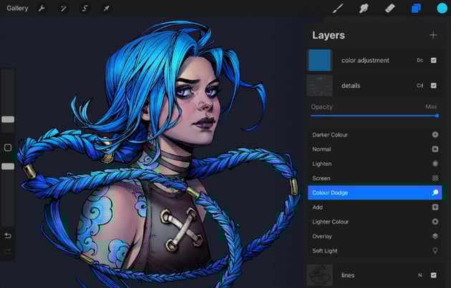The height and width of the screenshot is (288, 451).
Task: Click the lines layer name
Action: [x=348, y=275]
